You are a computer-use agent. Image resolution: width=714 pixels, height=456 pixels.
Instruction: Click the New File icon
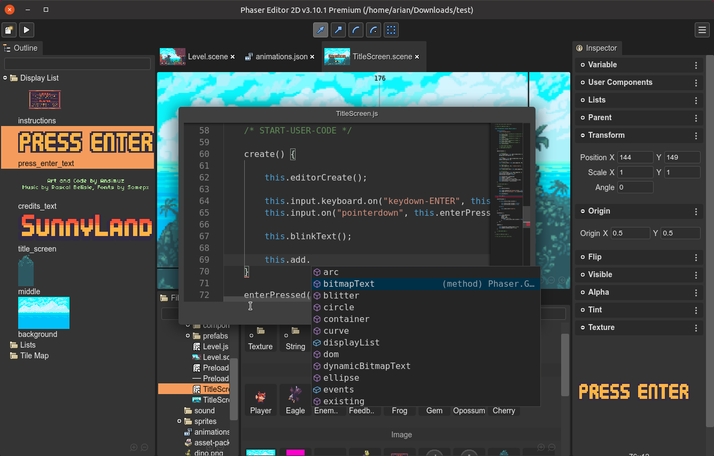click(9, 30)
